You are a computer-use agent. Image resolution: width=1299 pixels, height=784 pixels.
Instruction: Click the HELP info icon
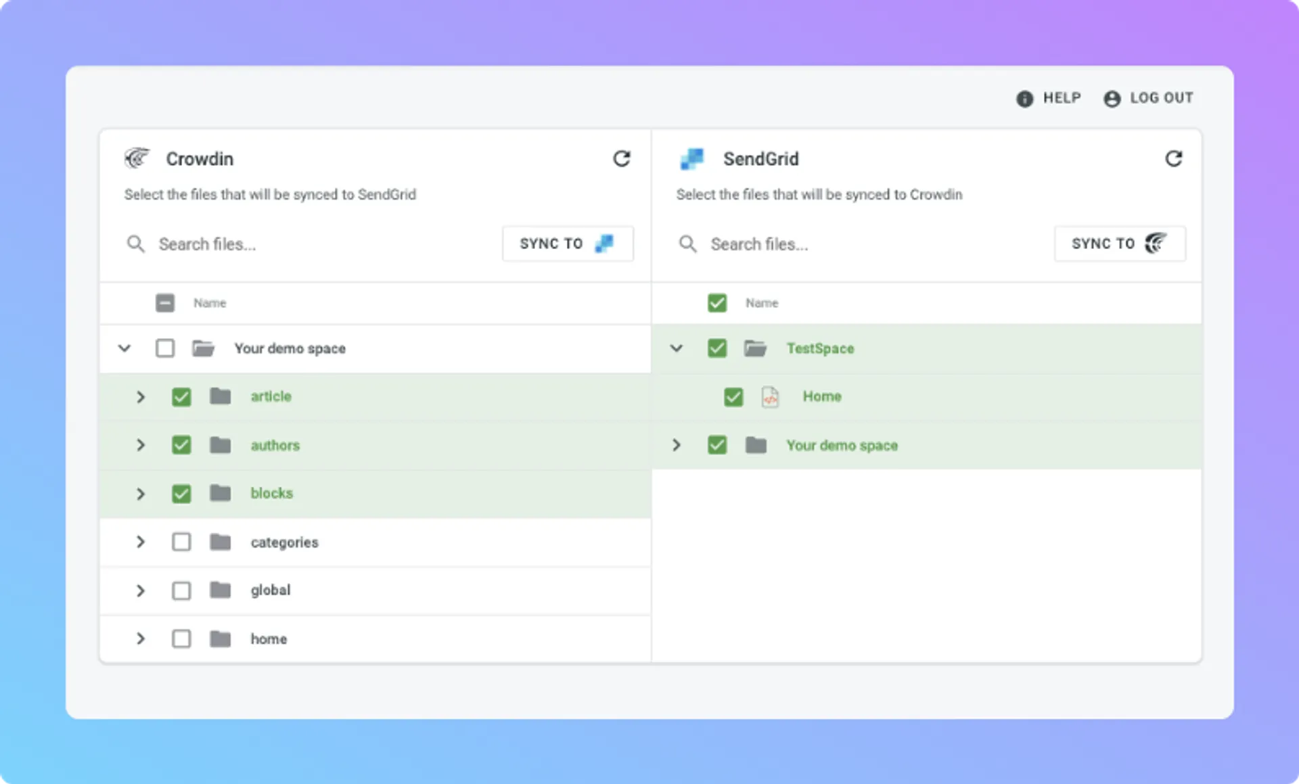(x=1024, y=99)
